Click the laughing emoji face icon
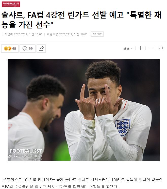 (6, 49)
